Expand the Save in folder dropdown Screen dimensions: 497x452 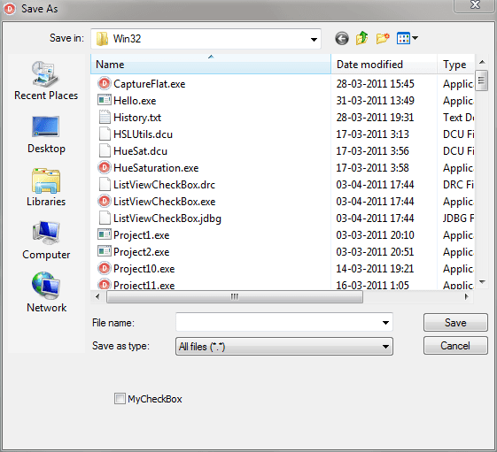click(x=314, y=39)
